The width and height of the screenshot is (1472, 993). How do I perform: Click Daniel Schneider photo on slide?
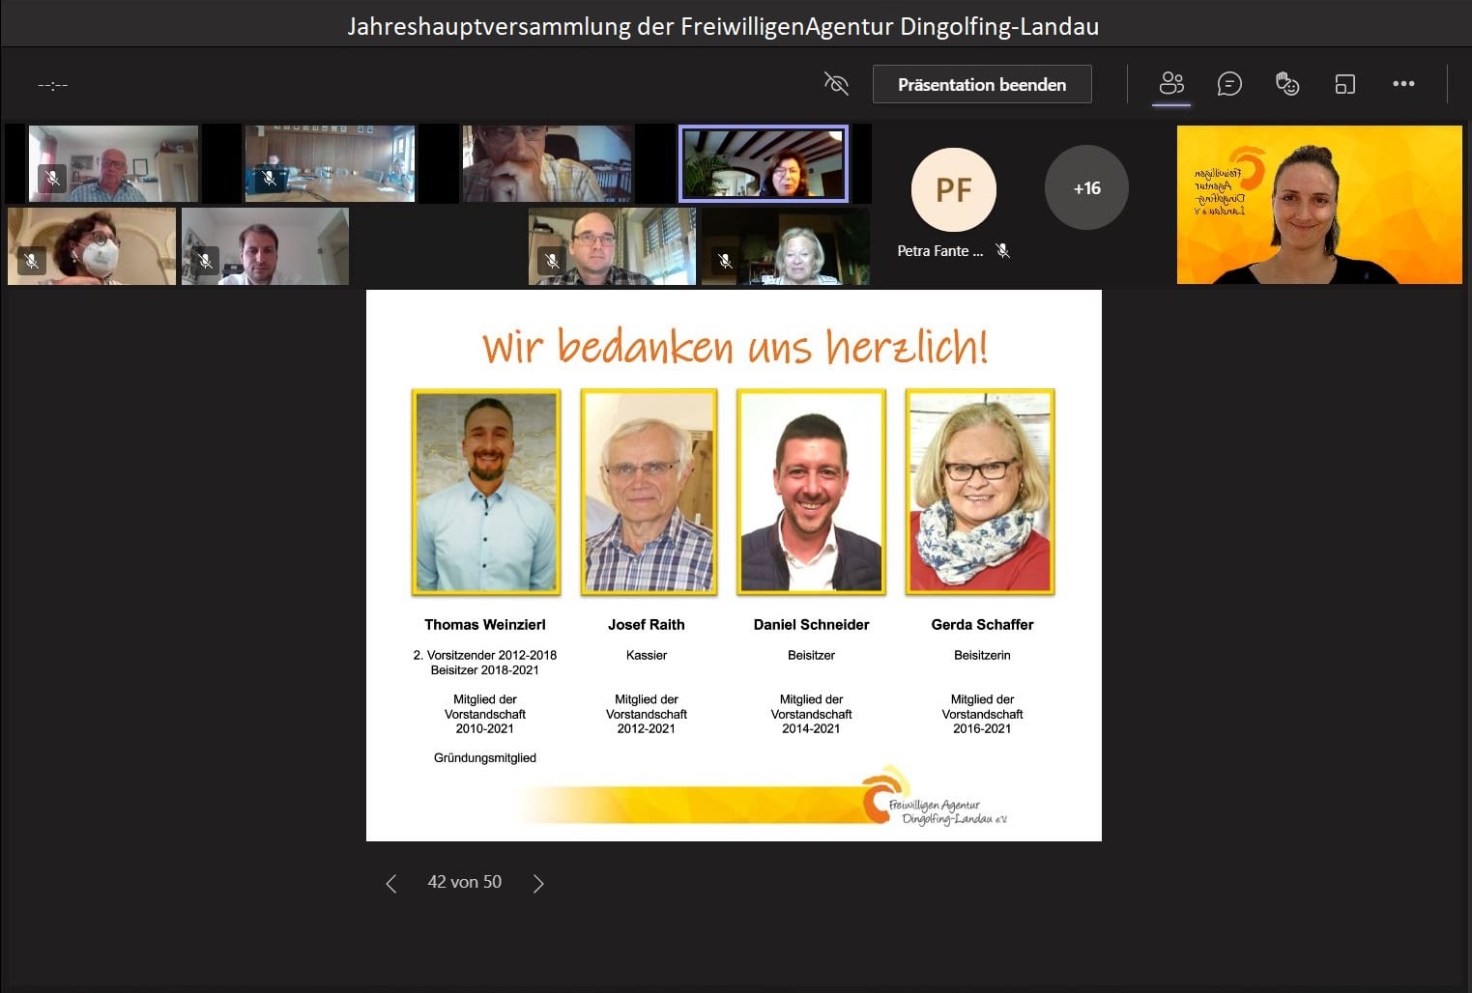[811, 492]
